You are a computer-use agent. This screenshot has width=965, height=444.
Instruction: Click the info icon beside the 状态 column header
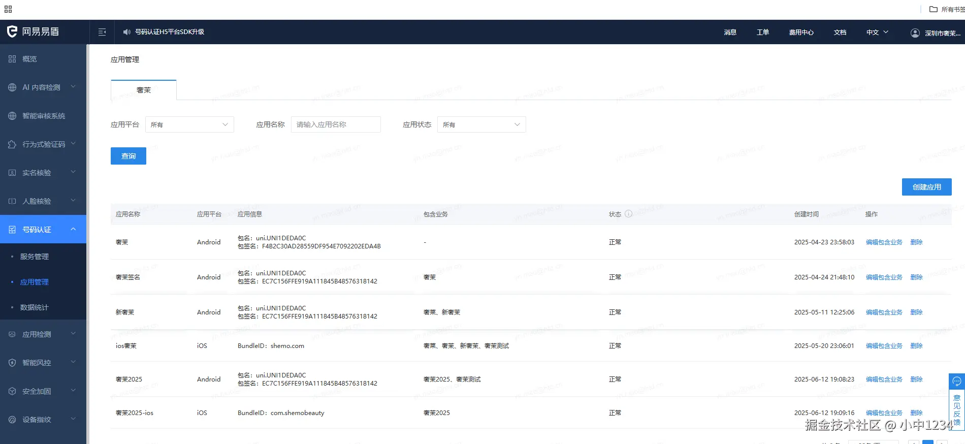(628, 214)
